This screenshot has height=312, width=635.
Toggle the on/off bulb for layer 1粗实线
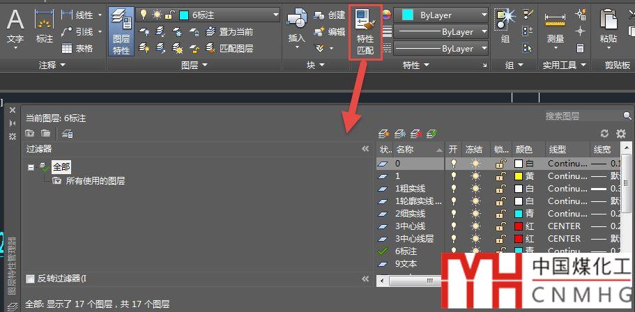pos(454,189)
